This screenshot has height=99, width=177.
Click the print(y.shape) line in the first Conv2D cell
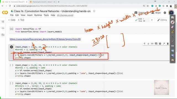click(23, 58)
